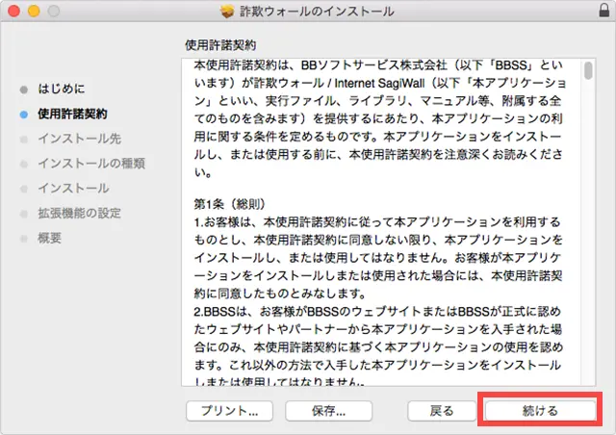Select the はじめに step in the sidebar

(62, 89)
